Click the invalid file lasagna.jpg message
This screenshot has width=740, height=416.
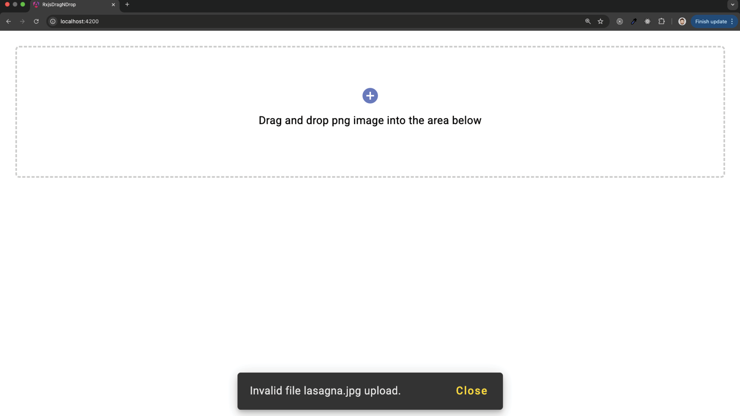pos(325,391)
